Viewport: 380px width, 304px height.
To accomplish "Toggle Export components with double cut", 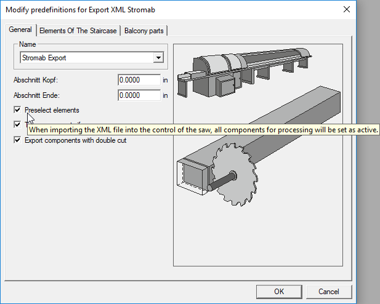I will (x=17, y=140).
